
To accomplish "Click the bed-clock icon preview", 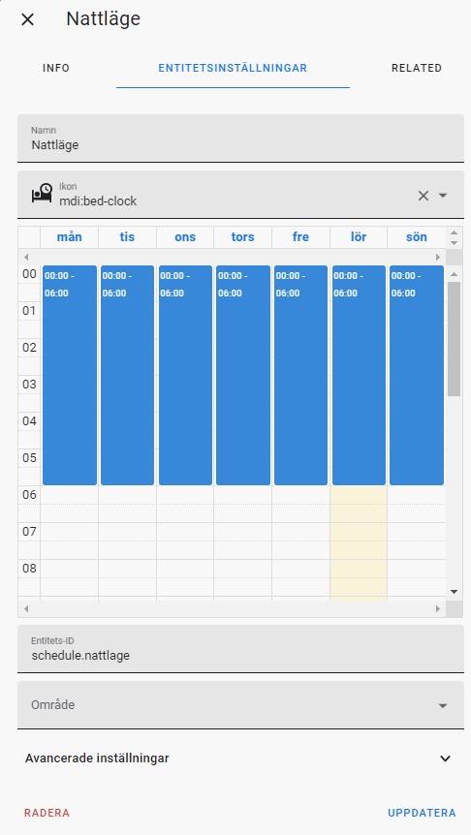I will coord(42,194).
